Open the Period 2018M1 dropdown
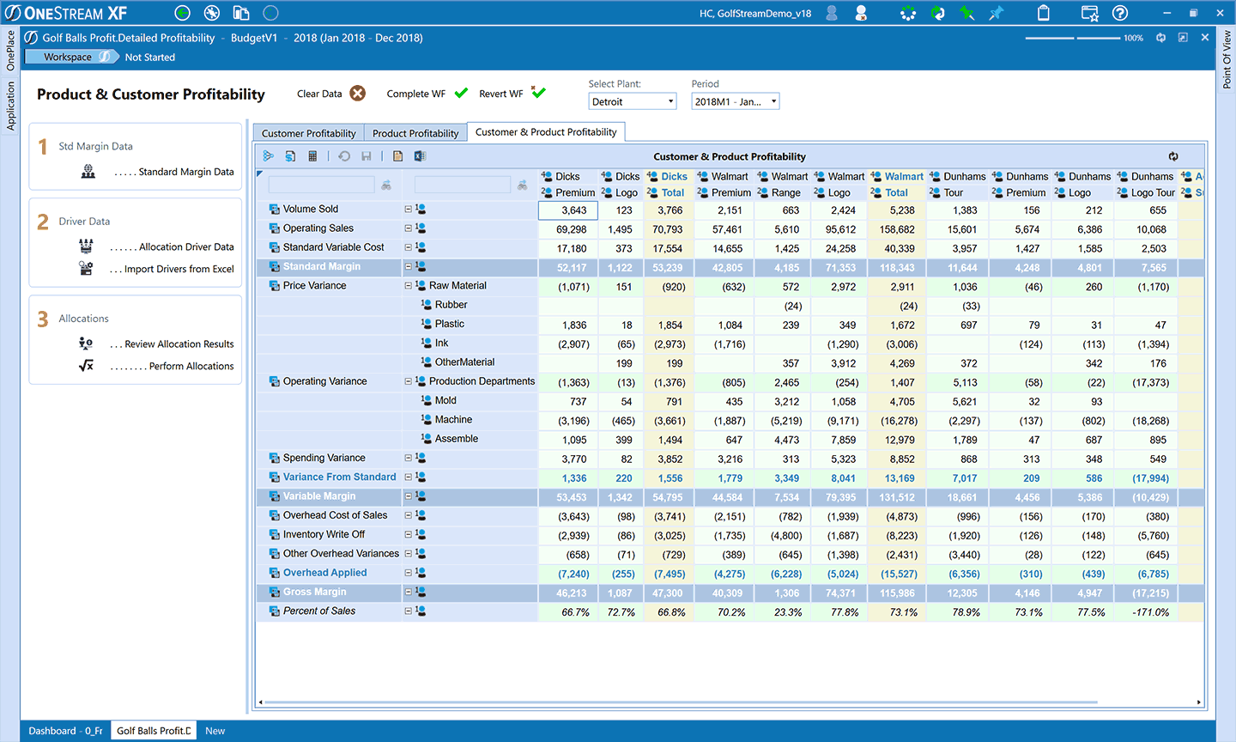The height and width of the screenshot is (742, 1236). click(736, 101)
